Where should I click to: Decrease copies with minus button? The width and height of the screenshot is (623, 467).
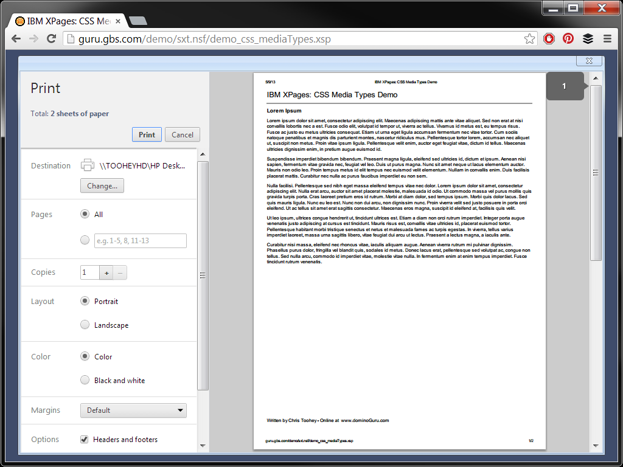(x=120, y=273)
